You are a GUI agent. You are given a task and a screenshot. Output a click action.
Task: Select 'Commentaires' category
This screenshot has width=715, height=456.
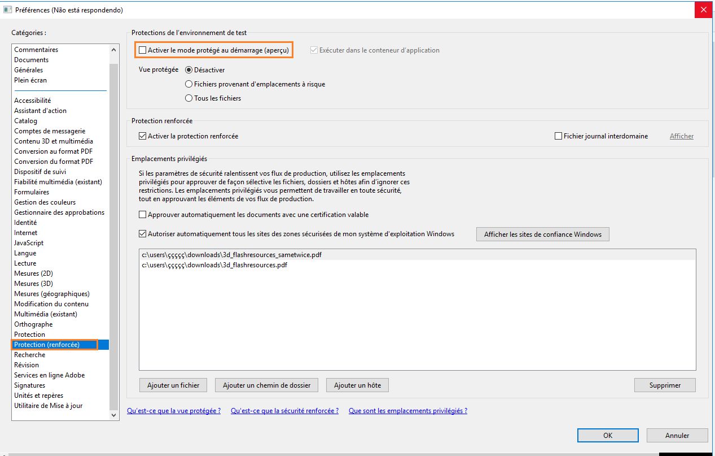[x=36, y=50]
